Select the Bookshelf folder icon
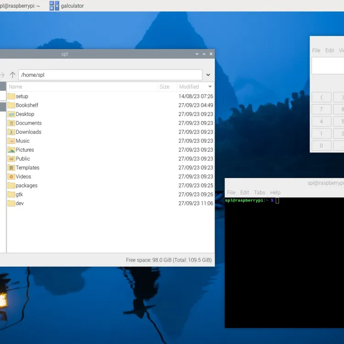344x344 pixels. point(11,105)
